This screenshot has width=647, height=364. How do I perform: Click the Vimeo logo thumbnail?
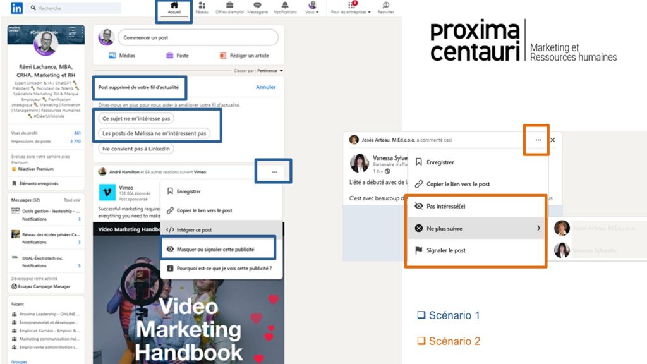(107, 192)
